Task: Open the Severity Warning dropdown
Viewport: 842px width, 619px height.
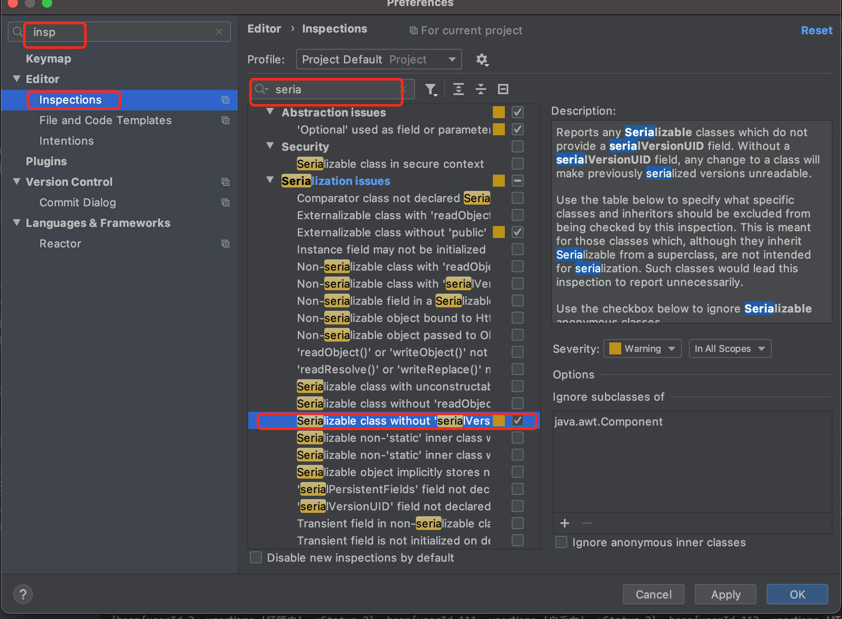Action: pyautogui.click(x=642, y=348)
